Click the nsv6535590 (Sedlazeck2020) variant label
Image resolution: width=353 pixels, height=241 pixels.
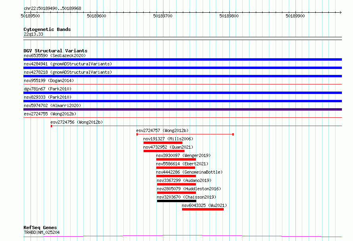(x=55, y=55)
